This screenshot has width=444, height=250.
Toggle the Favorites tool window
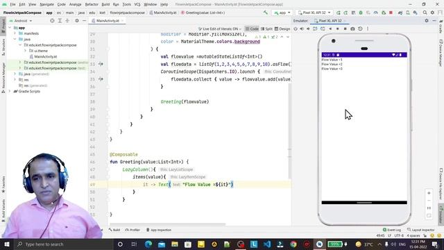(3, 185)
